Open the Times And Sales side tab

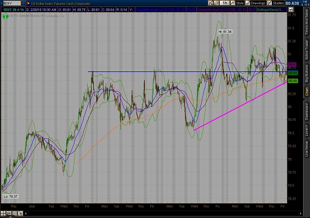(x=307, y=22)
